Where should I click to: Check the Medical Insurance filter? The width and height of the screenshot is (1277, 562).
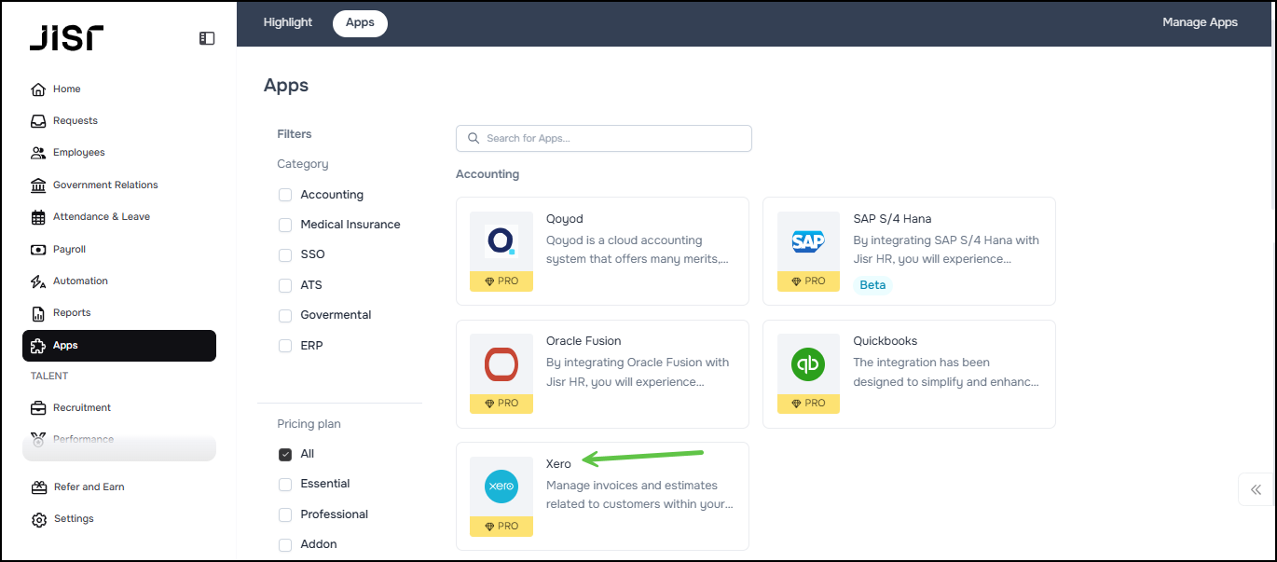coord(285,225)
